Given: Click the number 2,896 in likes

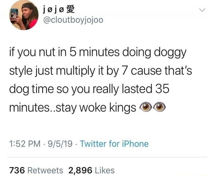Looking at the screenshot, I should coord(80,170).
